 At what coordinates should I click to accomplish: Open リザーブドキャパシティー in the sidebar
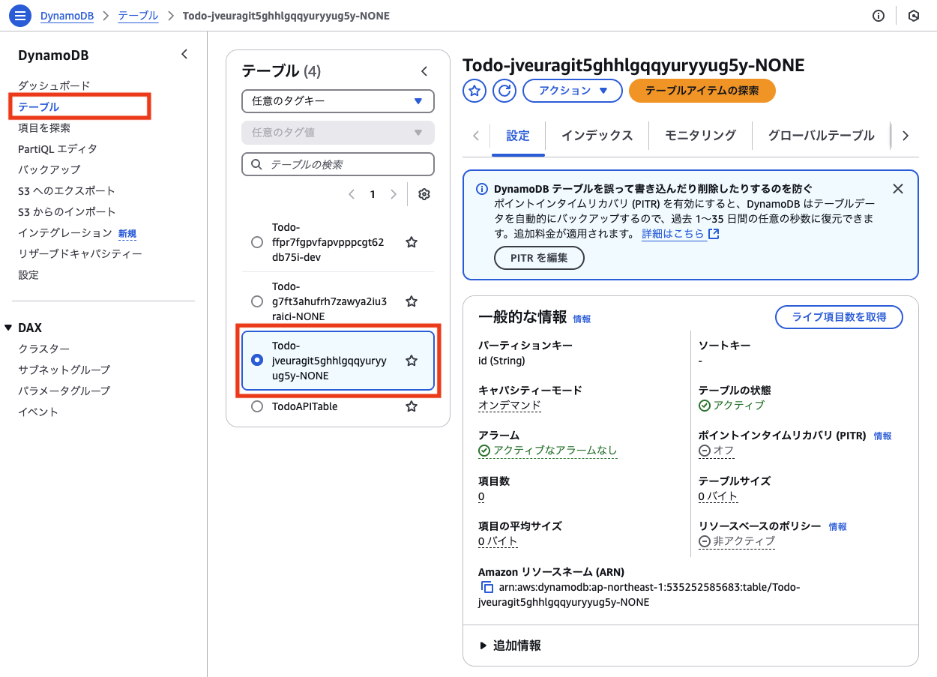click(80, 253)
